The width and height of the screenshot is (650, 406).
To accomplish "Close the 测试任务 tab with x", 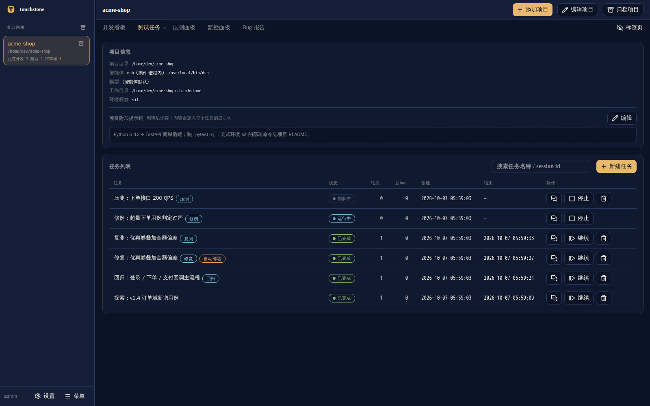I will pos(165,28).
